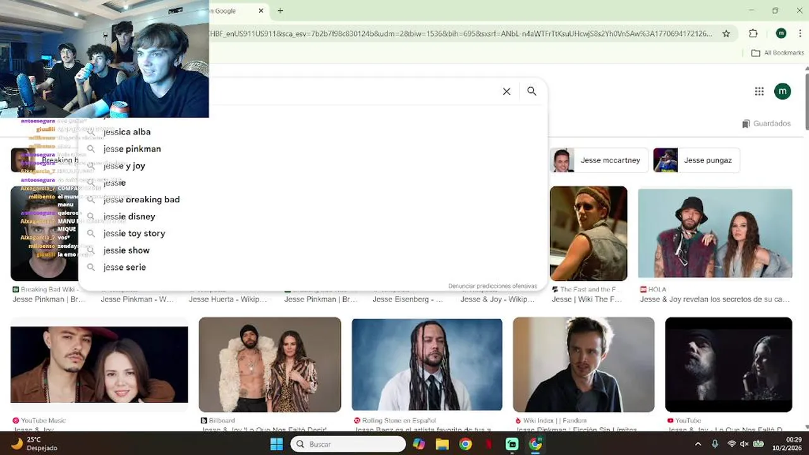The image size is (809, 455).
Task: Click the magnifier search button in the search box
Action: point(532,91)
